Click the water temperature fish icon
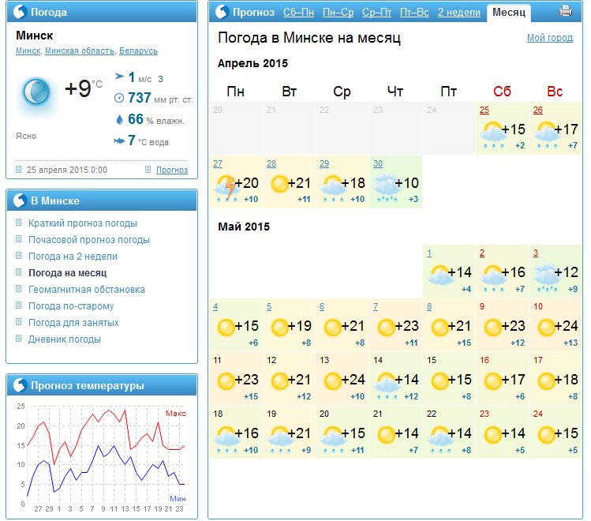The image size is (591, 521). [119, 141]
